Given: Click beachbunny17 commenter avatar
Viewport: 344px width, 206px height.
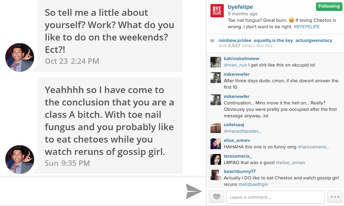Looking at the screenshot, I should (216, 175).
